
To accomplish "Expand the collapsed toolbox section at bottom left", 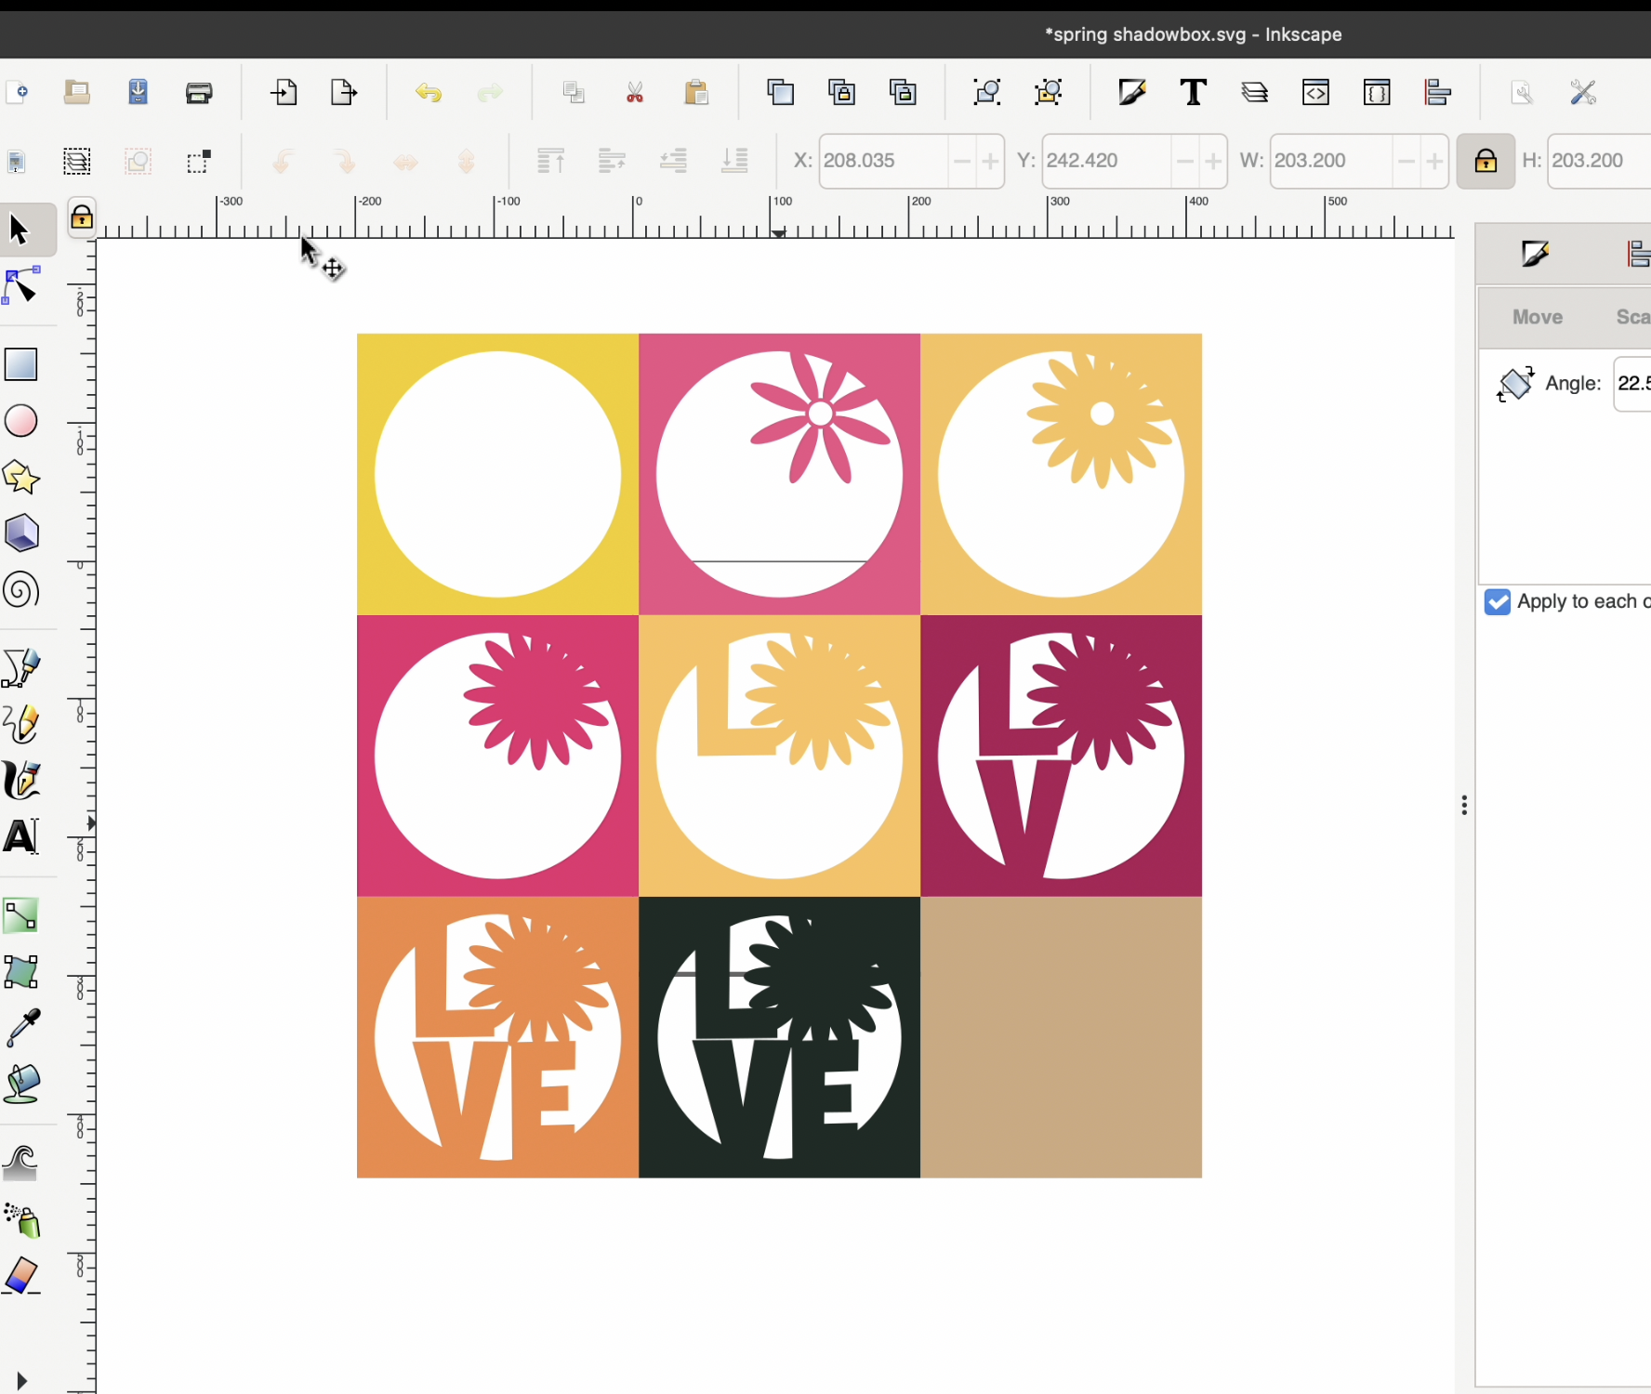I will tap(21, 1380).
